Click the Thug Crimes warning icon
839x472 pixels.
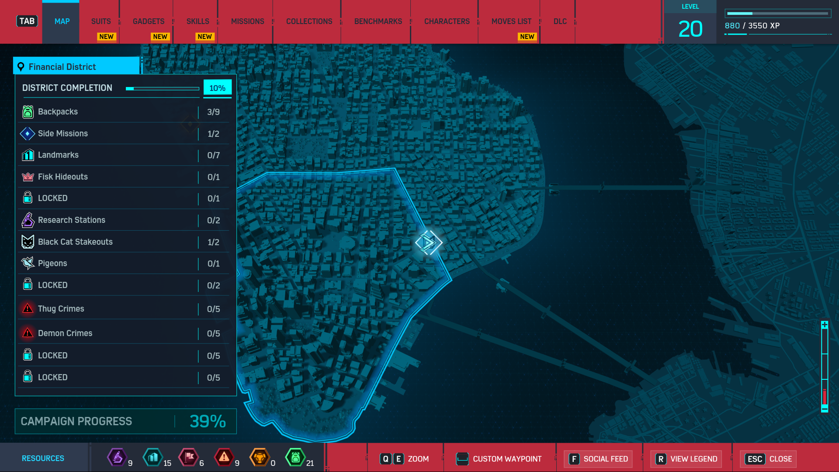(x=28, y=309)
